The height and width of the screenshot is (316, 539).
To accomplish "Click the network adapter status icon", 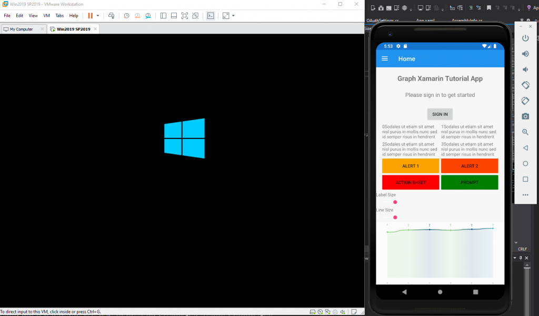I will 327,312.
